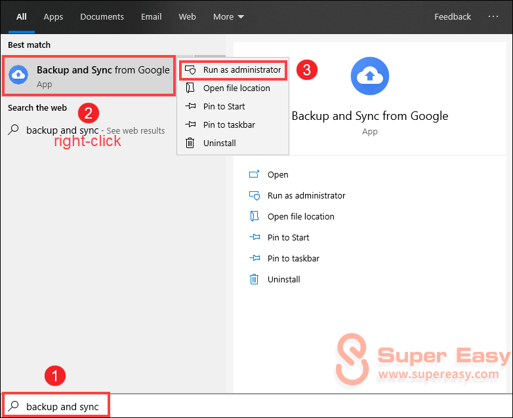
Task: Open the three-dot options menu
Action: (x=493, y=16)
